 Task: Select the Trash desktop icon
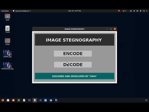click(x=7, y=29)
